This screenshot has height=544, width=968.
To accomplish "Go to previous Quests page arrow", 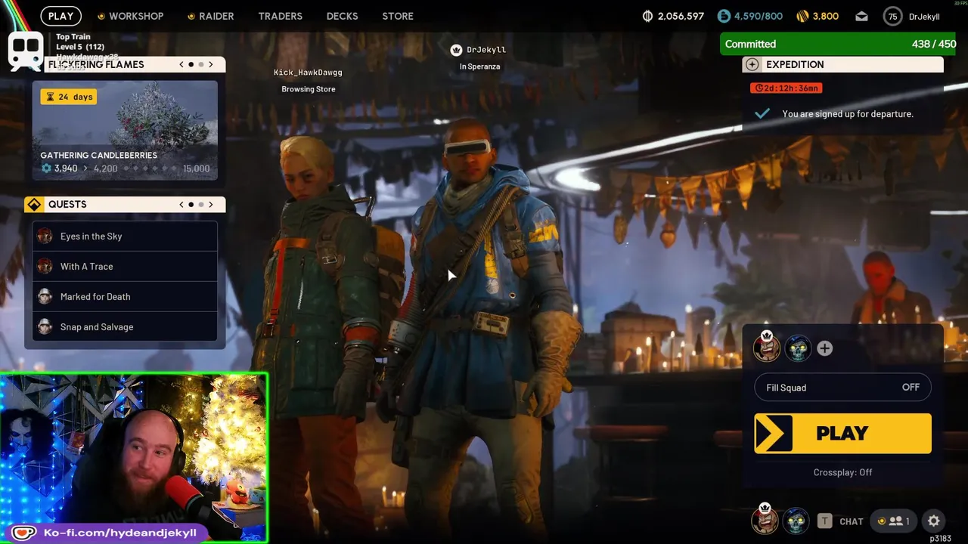I will click(181, 204).
